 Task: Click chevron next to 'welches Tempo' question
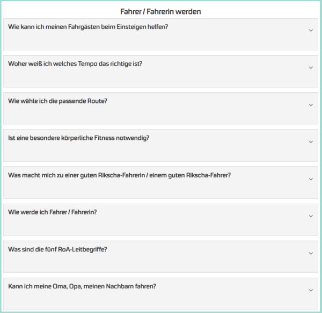coord(311,68)
